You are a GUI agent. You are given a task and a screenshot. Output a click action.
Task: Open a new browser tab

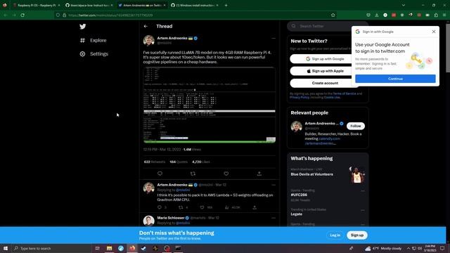tap(226, 5)
